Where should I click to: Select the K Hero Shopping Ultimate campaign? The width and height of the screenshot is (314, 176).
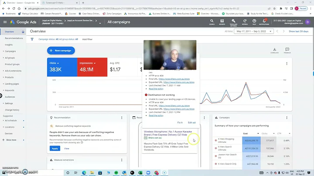[x=226, y=140]
